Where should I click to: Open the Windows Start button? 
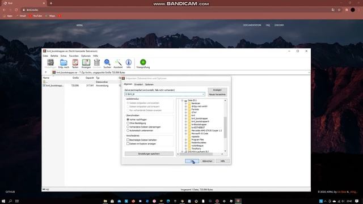click(x=3, y=201)
